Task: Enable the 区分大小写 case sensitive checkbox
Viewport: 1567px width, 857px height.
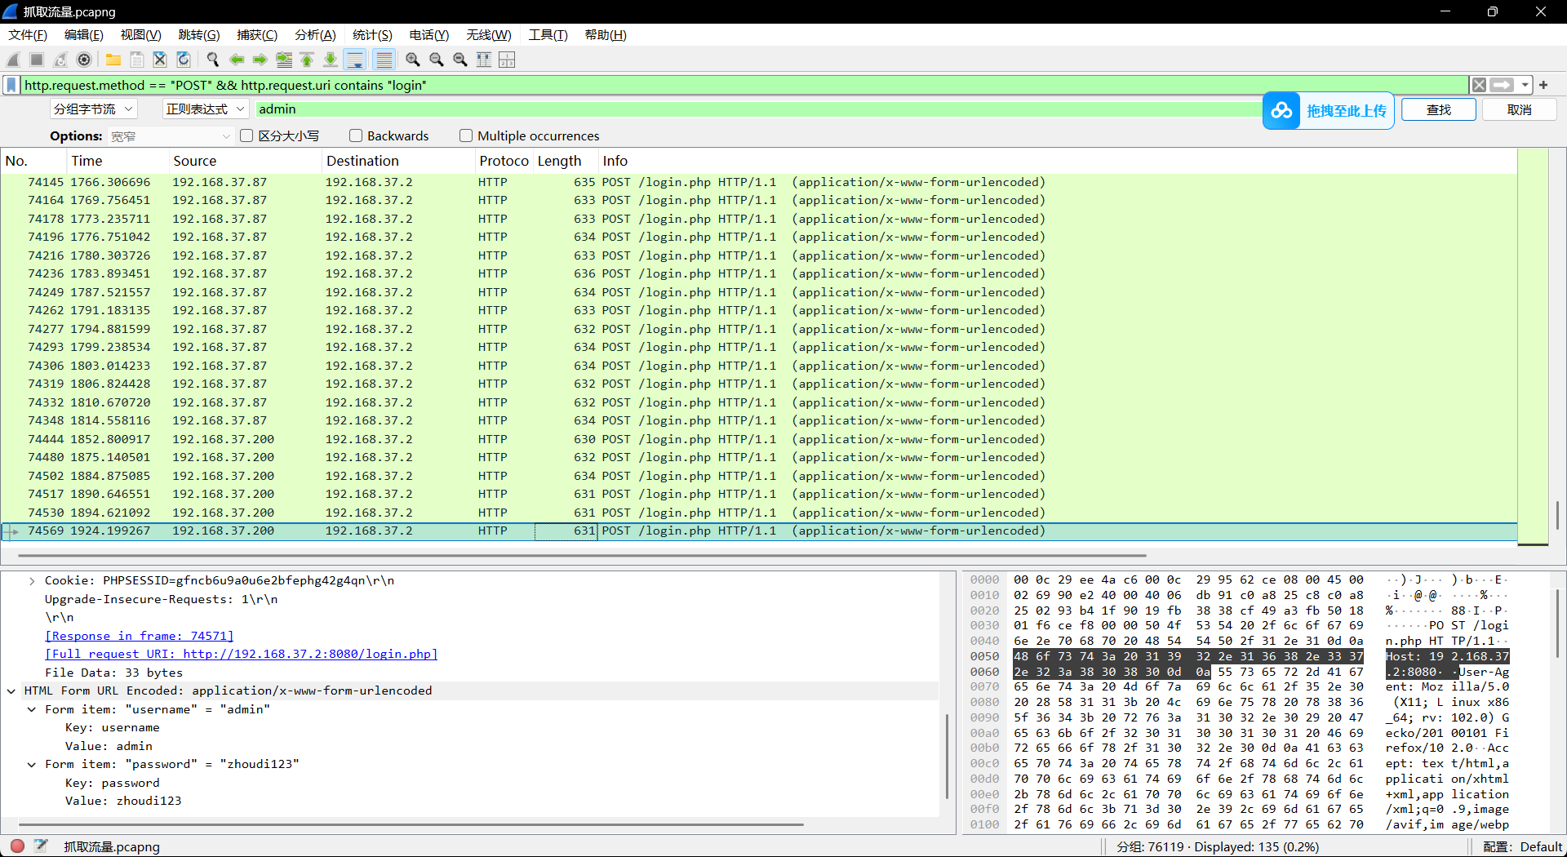Action: click(246, 135)
